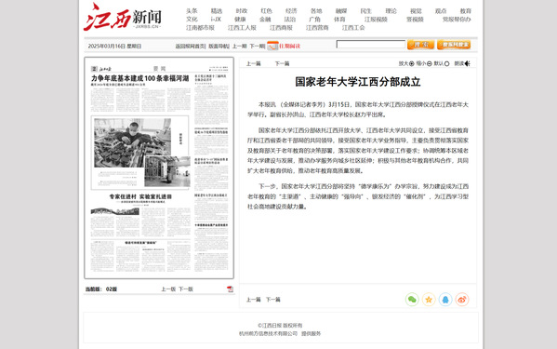Open the 头条 navigation item
This screenshot has width=557, height=349.
(x=192, y=11)
